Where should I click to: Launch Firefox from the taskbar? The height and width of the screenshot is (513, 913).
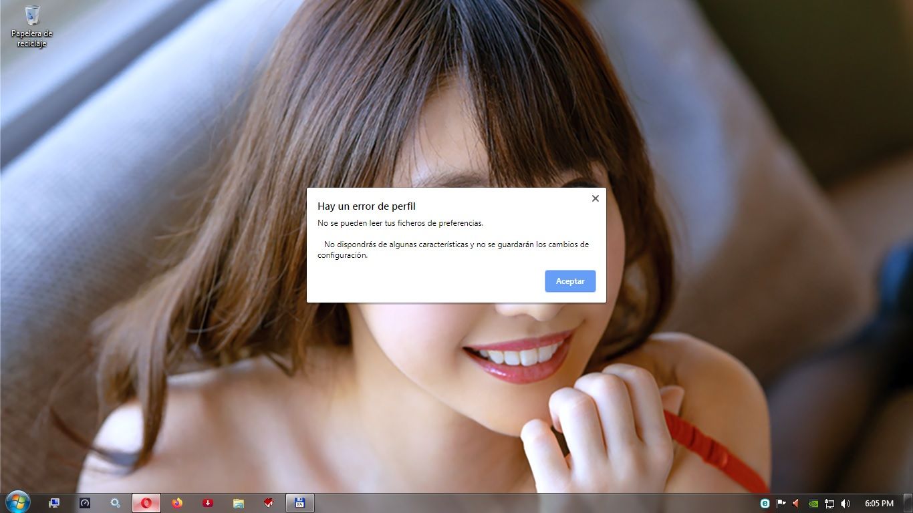pos(177,503)
